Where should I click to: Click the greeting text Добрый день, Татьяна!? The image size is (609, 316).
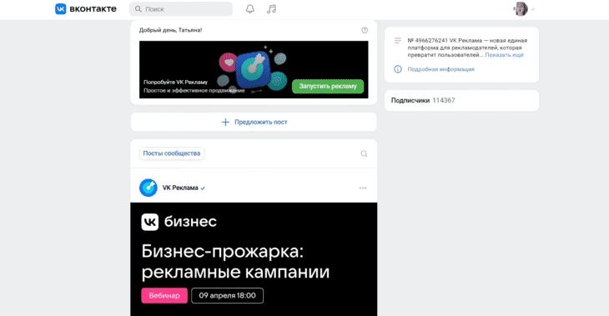point(170,30)
